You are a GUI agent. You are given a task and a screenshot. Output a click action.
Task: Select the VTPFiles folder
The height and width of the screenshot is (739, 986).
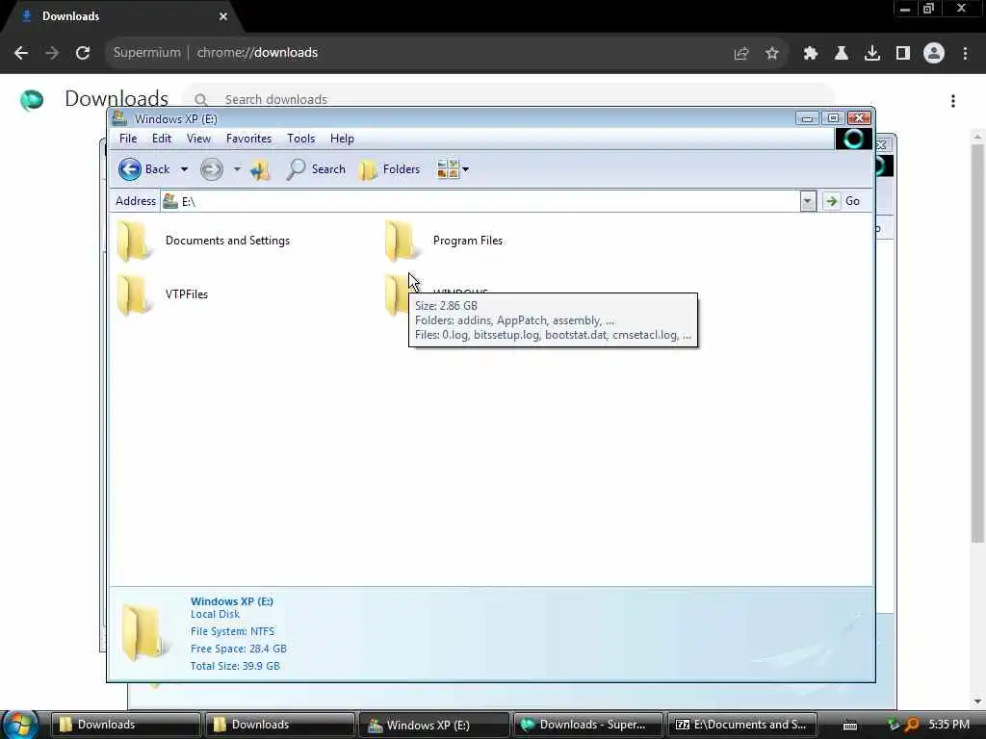tap(162, 294)
